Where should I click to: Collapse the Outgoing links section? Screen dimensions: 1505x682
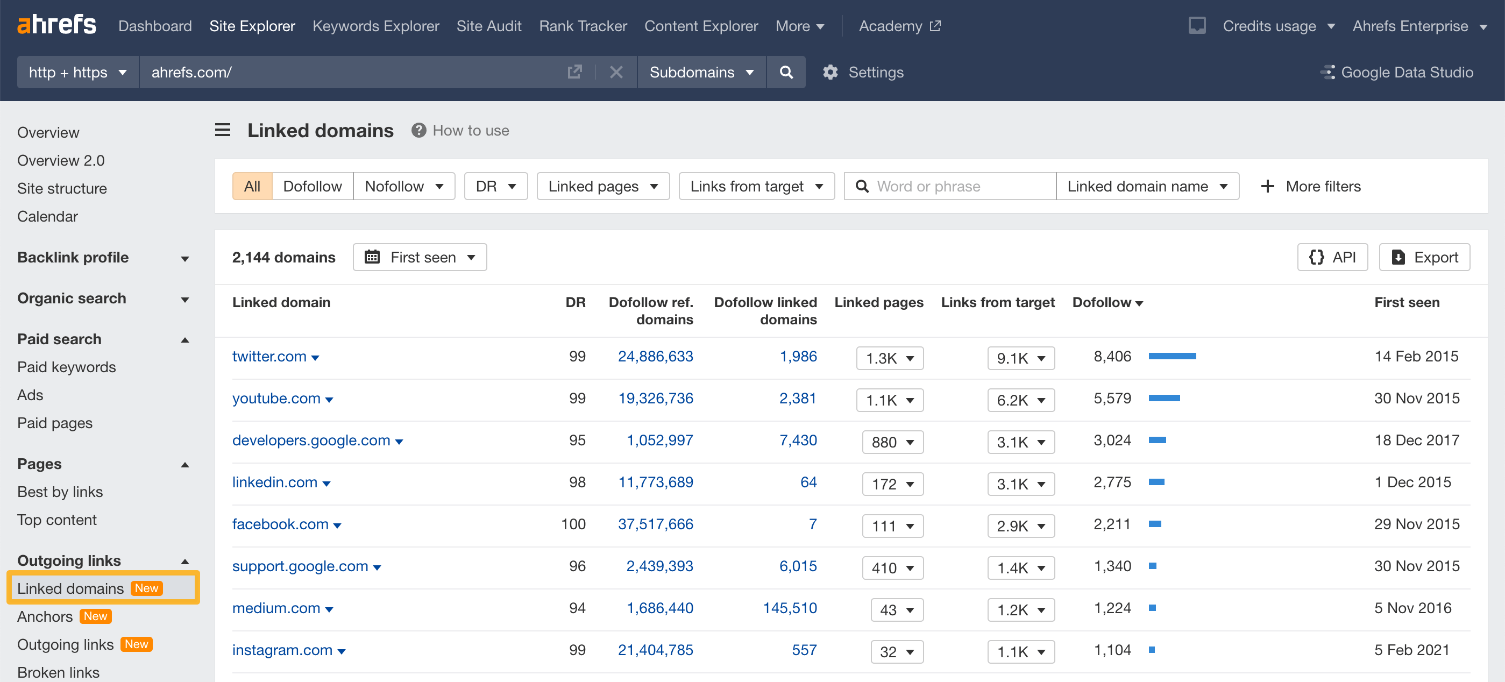coord(103,560)
